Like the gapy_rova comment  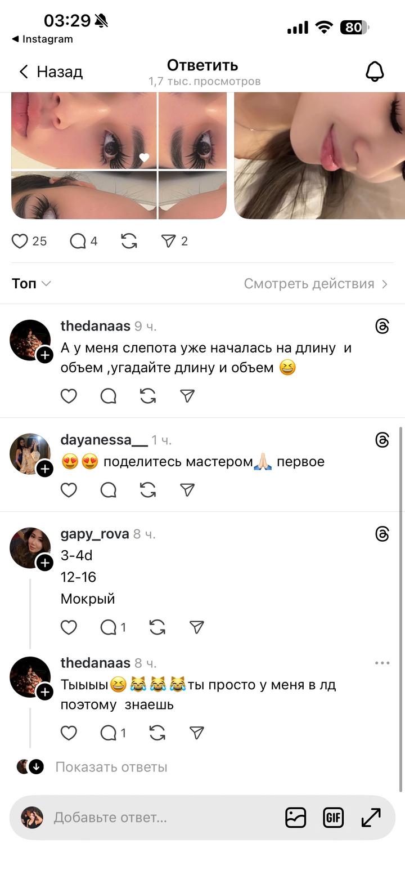[69, 627]
